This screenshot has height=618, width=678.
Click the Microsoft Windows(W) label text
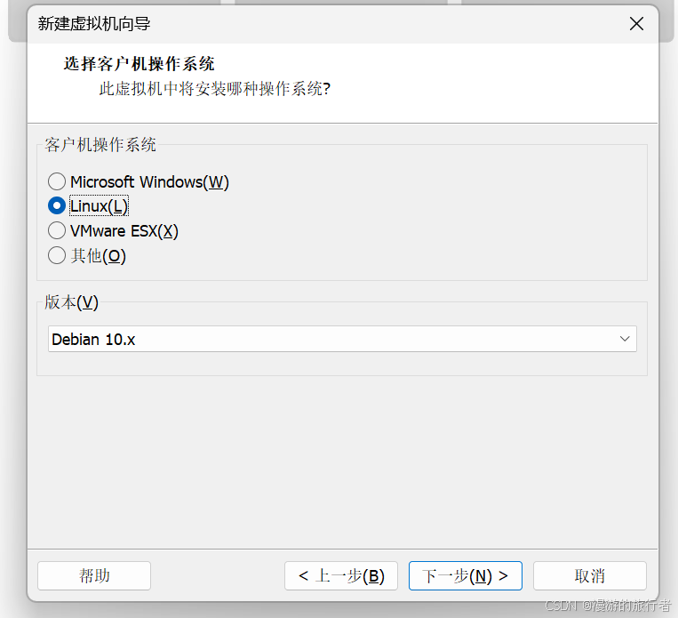point(149,182)
